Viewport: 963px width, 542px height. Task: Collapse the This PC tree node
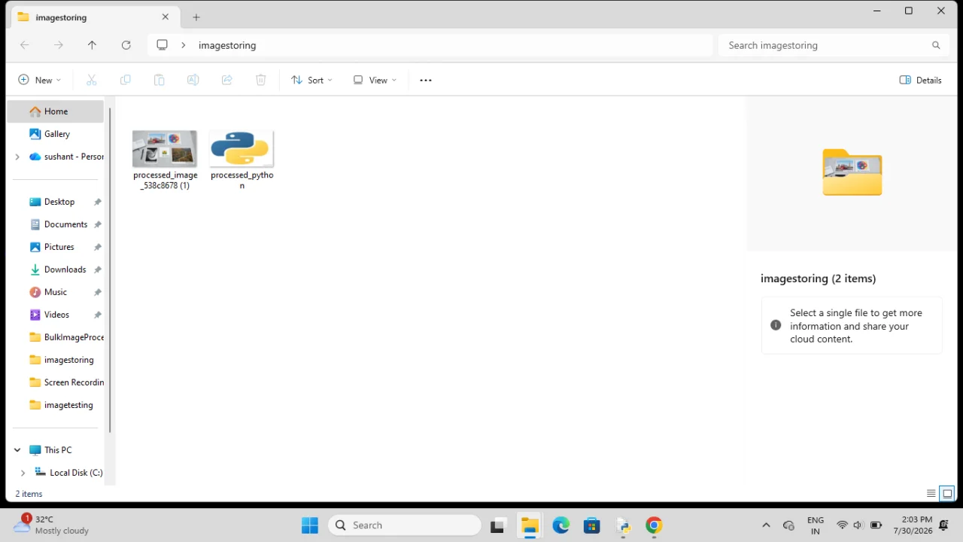17,450
